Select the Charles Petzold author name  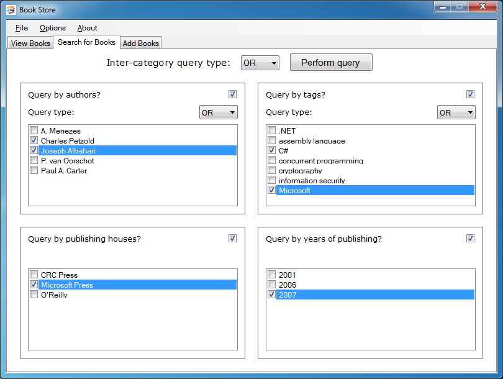point(67,141)
